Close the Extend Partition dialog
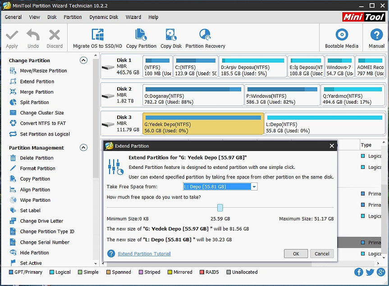This screenshot has width=389, height=286. pyautogui.click(x=332, y=146)
